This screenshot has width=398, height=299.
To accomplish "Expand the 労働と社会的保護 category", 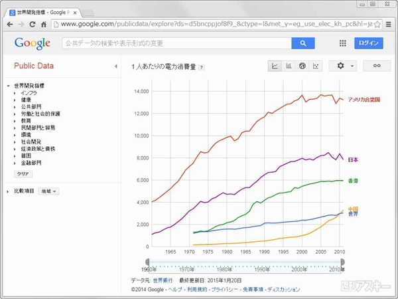I will click(x=15, y=114).
